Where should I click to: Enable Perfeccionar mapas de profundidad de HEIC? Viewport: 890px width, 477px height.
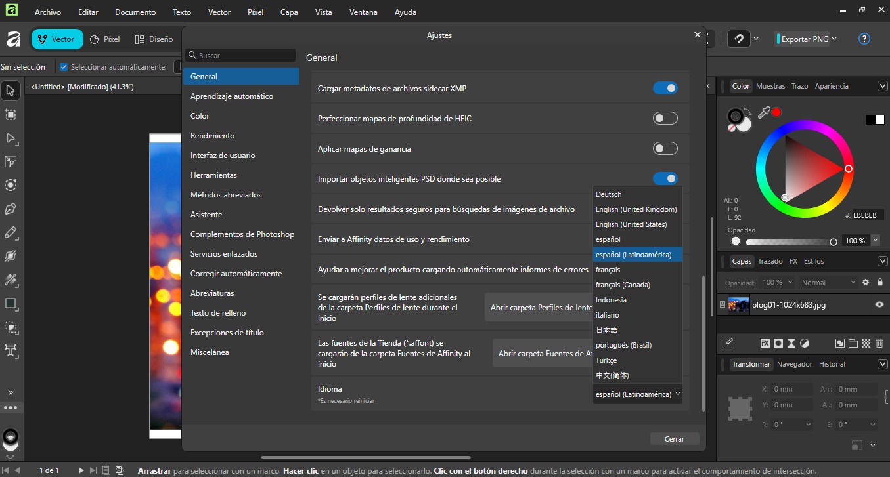[x=665, y=118]
